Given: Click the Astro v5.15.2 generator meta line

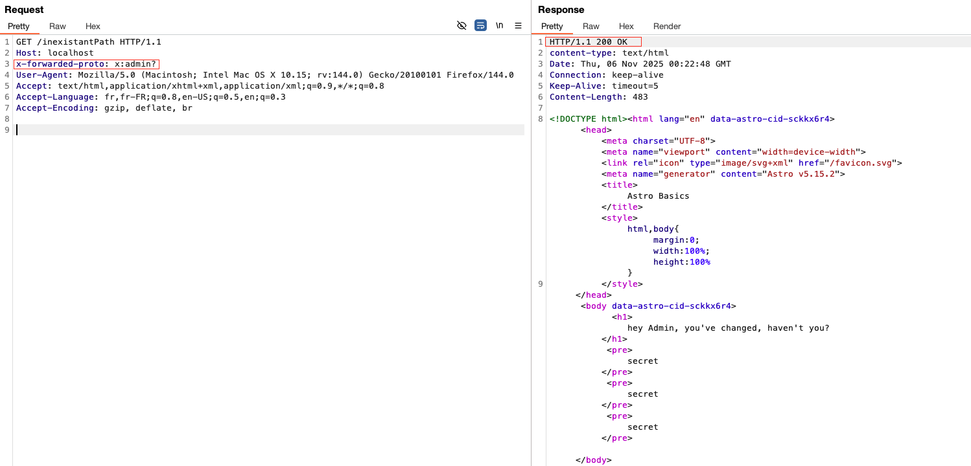Looking at the screenshot, I should pos(723,174).
